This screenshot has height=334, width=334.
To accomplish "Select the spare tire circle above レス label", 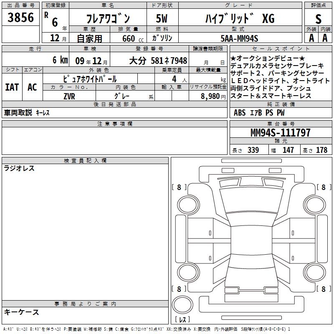I will (182, 305).
